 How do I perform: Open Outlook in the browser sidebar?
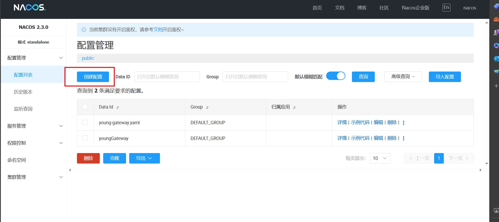(496, 58)
